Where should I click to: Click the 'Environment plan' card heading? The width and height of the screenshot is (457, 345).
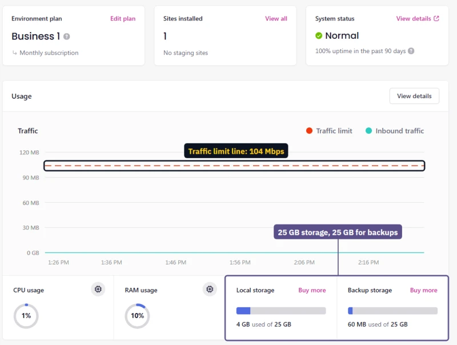coord(37,18)
